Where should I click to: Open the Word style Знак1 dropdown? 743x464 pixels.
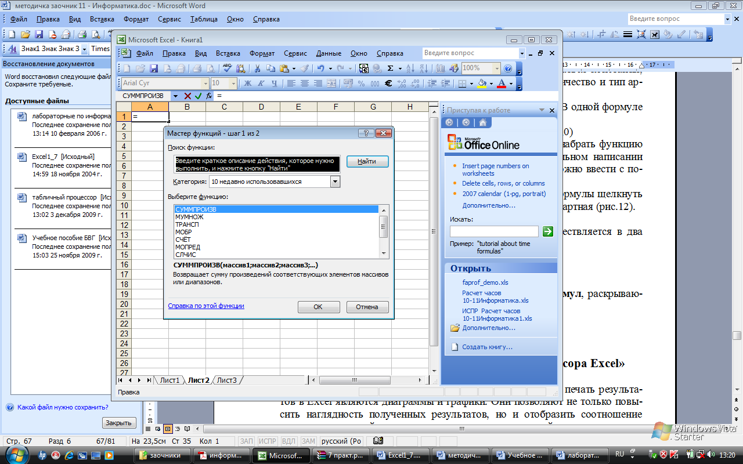point(85,49)
